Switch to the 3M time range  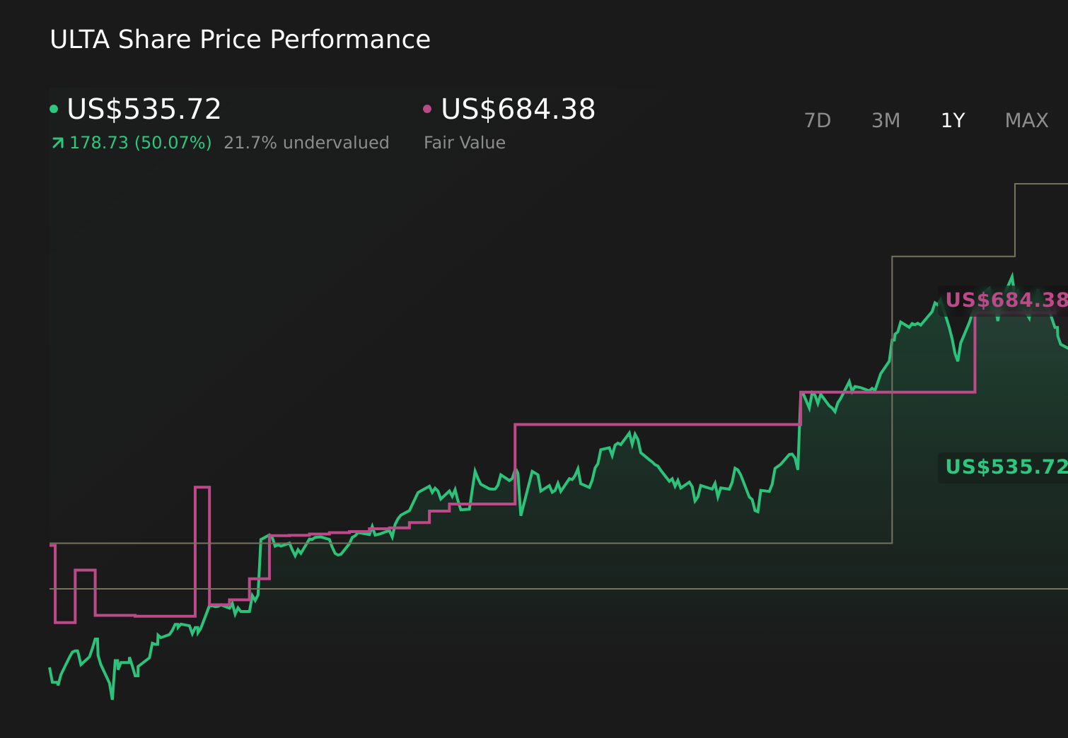[x=885, y=120]
